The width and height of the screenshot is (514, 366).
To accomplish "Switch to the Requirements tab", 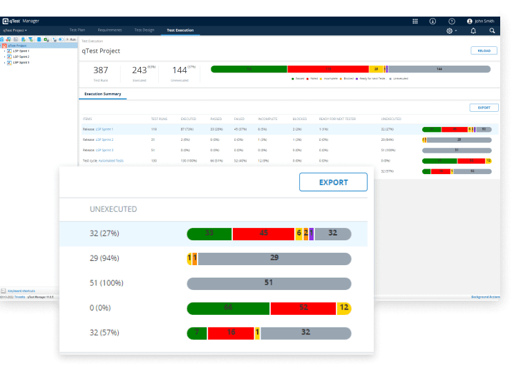I will pyautogui.click(x=109, y=30).
